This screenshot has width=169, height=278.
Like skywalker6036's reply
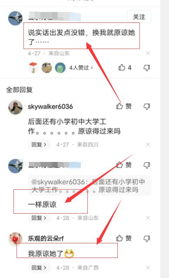point(124,106)
